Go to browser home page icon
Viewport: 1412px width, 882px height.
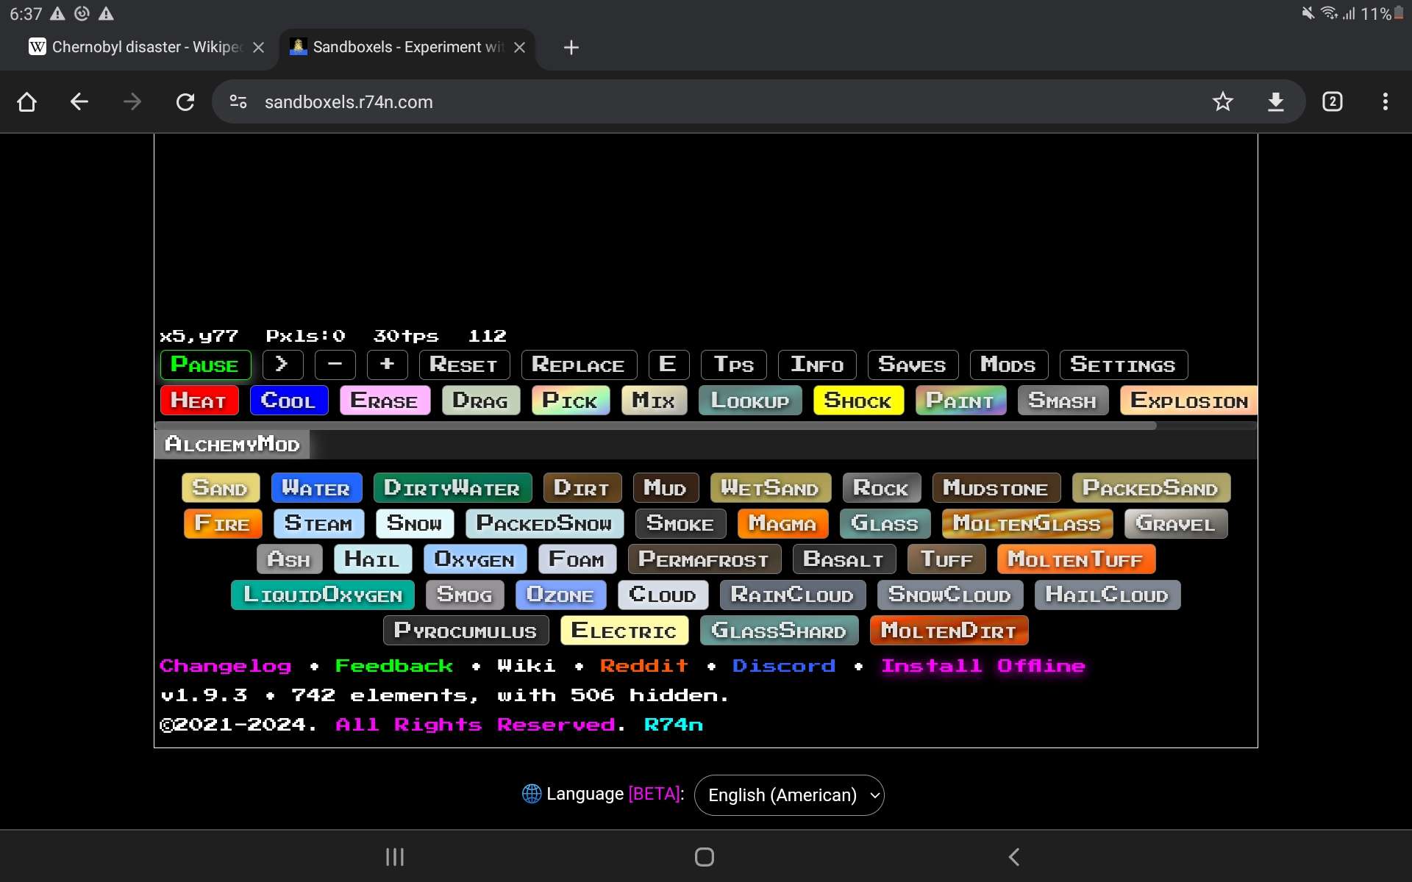tap(26, 101)
